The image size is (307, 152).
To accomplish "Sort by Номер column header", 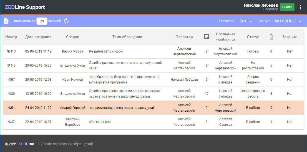I will (x=11, y=37).
